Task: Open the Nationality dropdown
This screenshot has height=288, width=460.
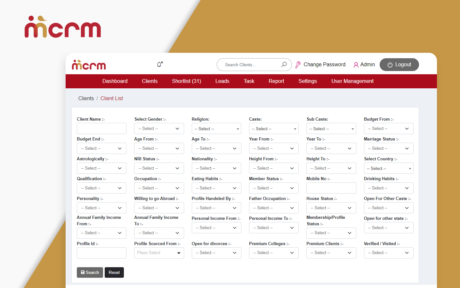Action: tap(216, 168)
